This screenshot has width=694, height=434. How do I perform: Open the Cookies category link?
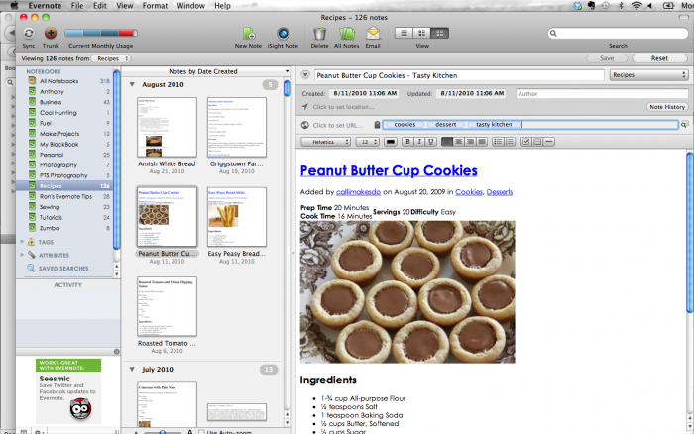coord(469,192)
